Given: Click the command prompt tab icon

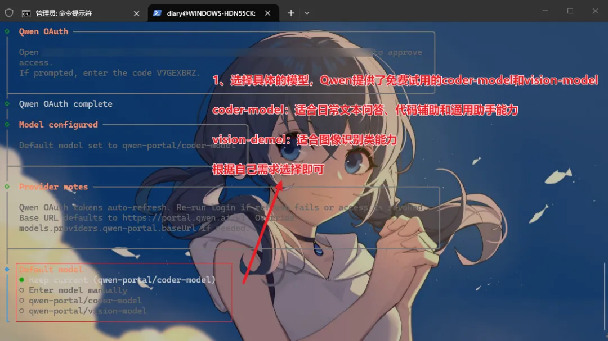Looking at the screenshot, I should coord(26,13).
